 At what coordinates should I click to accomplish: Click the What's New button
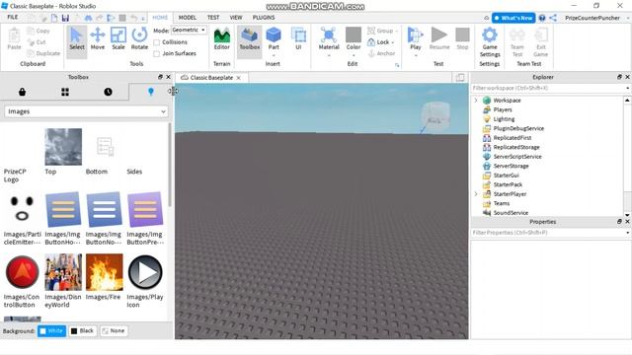click(x=513, y=18)
